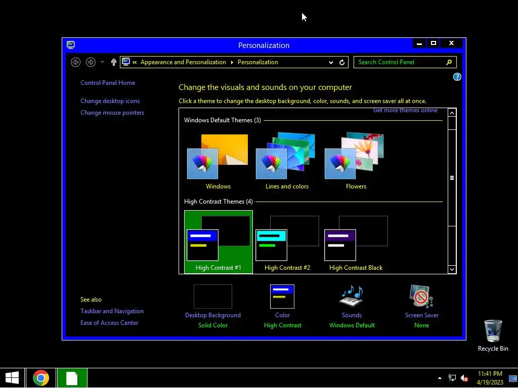Open Change mouse pointers link
Image resolution: width=518 pixels, height=388 pixels.
pyautogui.click(x=112, y=113)
